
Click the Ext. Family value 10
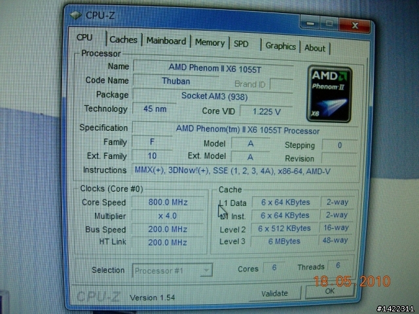152,156
